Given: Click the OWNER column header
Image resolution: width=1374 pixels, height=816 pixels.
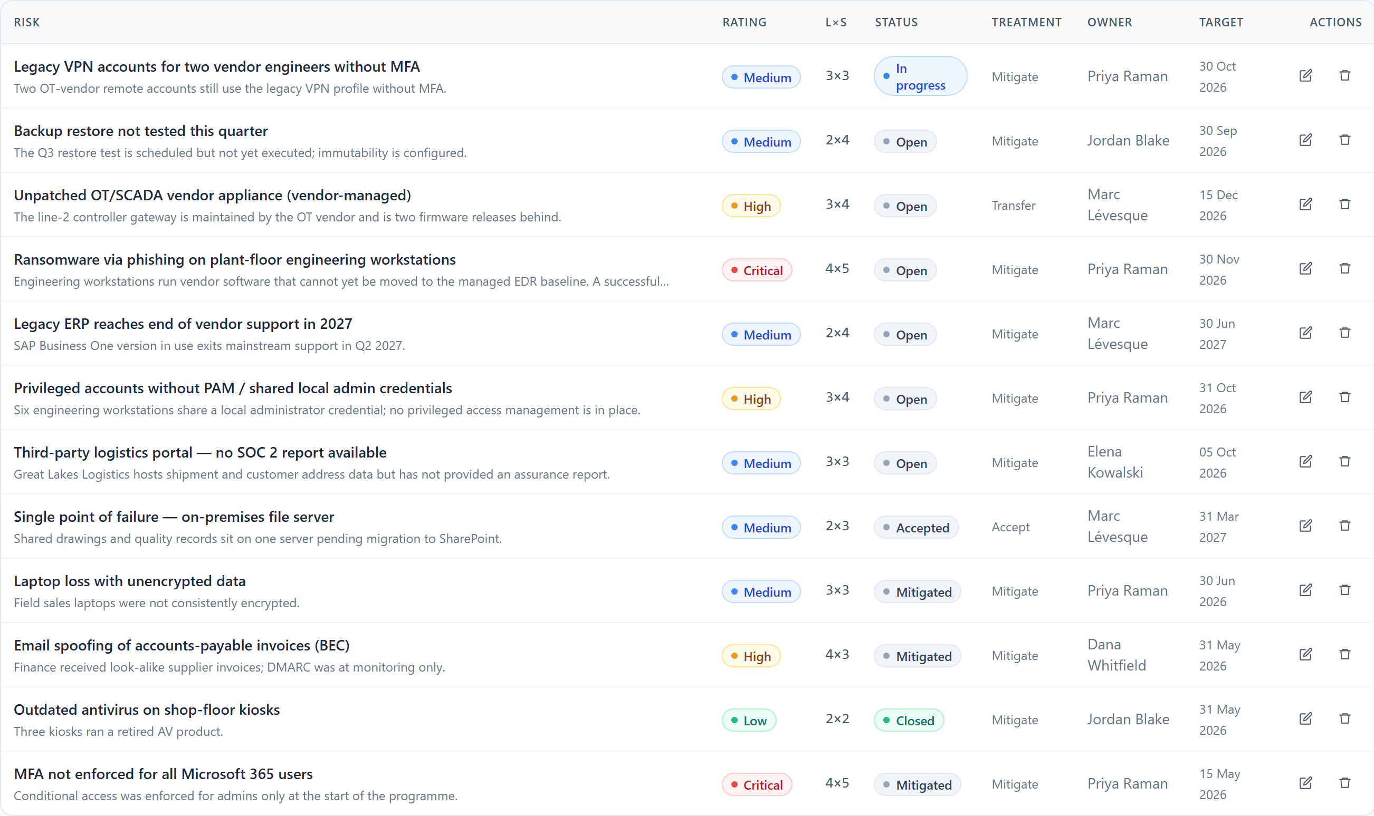Looking at the screenshot, I should click(x=1109, y=23).
